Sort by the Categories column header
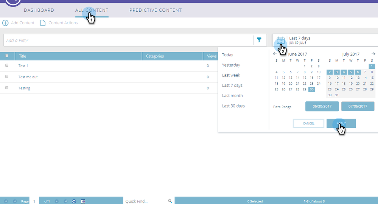378x204 pixels. 173,56
